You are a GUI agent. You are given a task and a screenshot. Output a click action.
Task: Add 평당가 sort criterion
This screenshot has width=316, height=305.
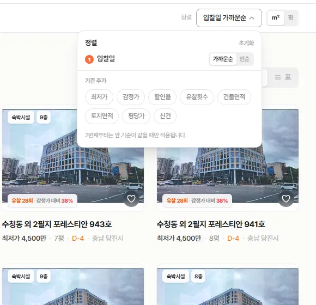tap(136, 116)
